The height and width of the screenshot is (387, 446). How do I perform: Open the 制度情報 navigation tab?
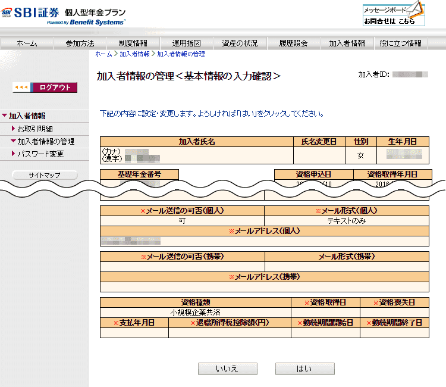pos(133,43)
